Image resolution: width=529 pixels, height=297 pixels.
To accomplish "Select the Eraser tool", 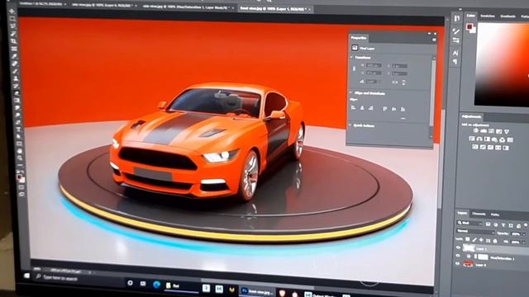I will [17, 92].
